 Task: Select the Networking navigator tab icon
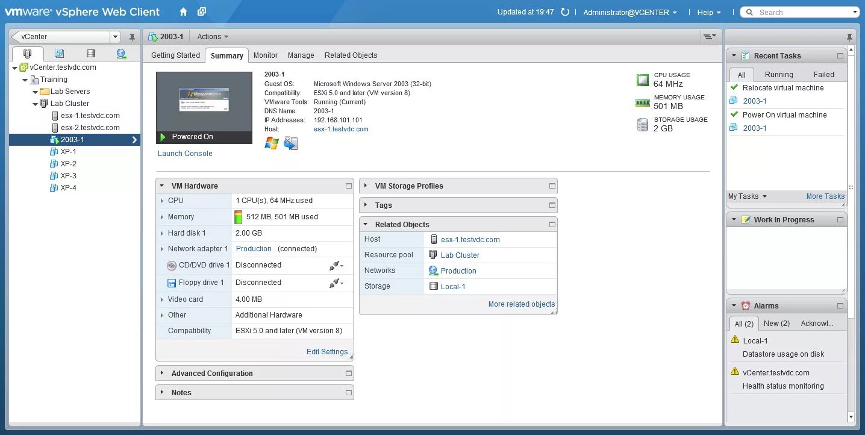(x=121, y=54)
